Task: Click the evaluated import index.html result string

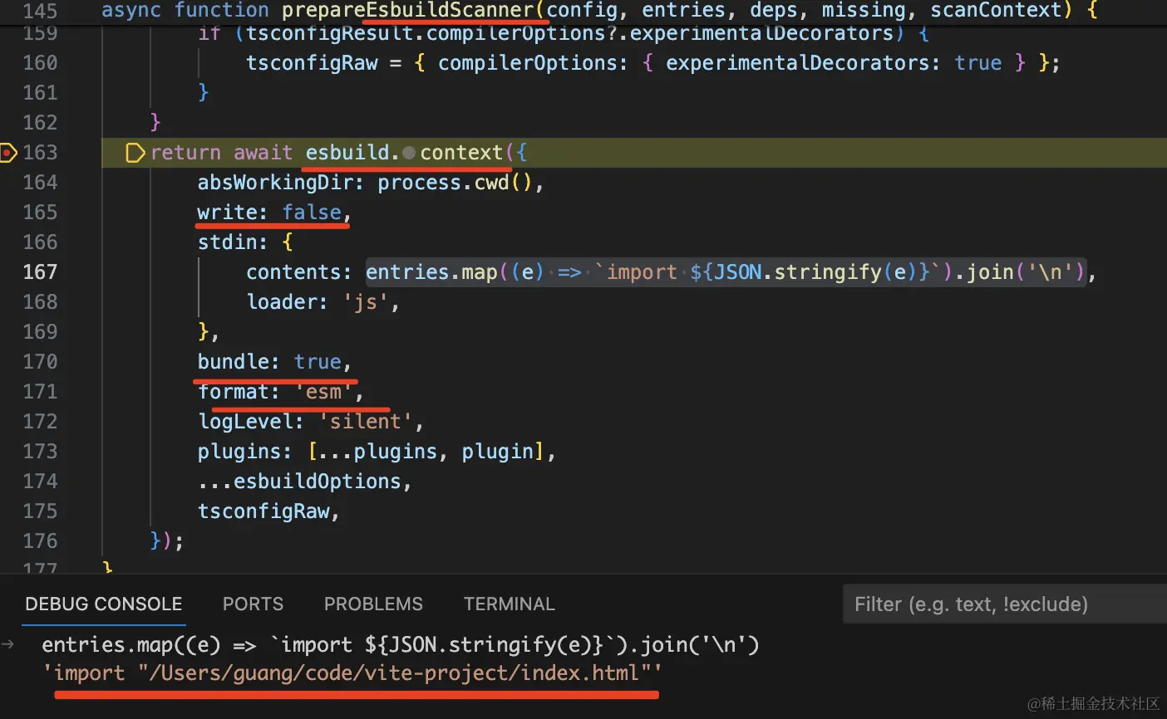Action: tap(352, 673)
